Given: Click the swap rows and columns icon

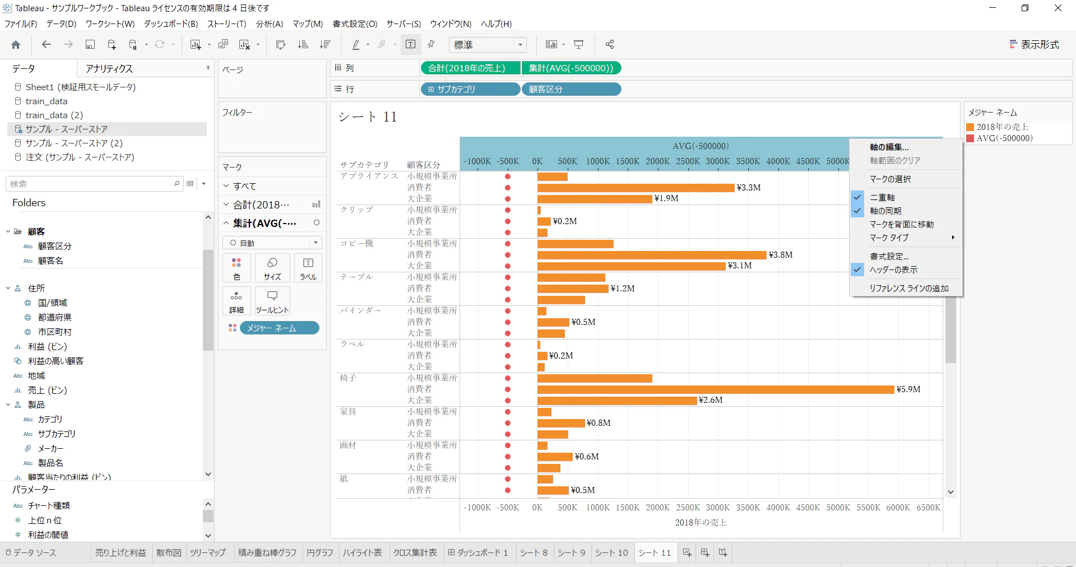Looking at the screenshot, I should (x=281, y=44).
